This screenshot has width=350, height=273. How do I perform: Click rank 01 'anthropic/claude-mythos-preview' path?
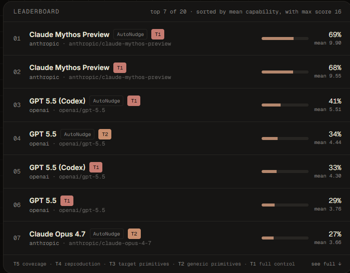coord(120,43)
